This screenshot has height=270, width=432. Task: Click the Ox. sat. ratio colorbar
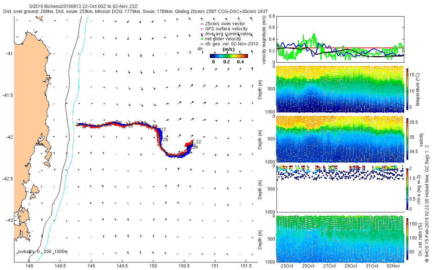408,238
